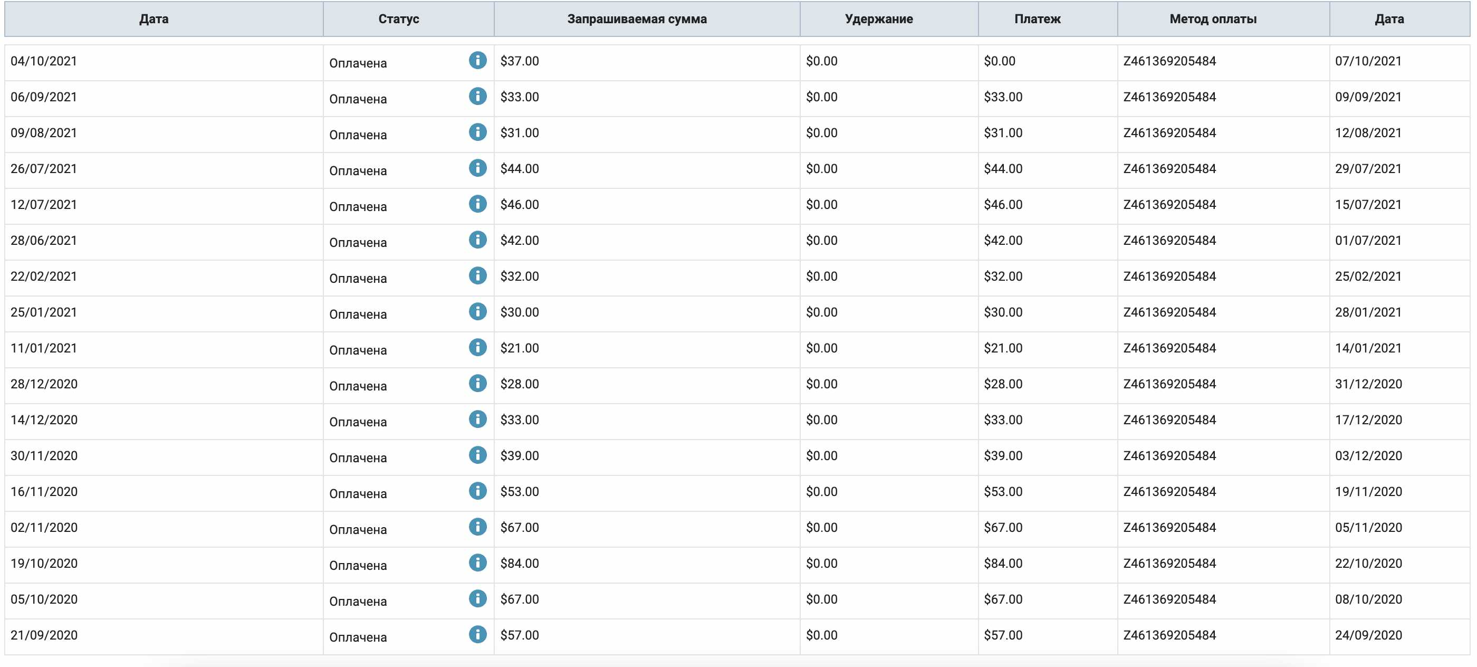
Task: Open info icon for 04/10/2021 payment
Action: (477, 60)
